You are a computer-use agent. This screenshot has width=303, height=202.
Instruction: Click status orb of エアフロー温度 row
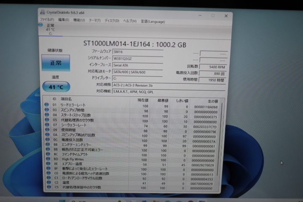pyautogui.click(x=48, y=164)
